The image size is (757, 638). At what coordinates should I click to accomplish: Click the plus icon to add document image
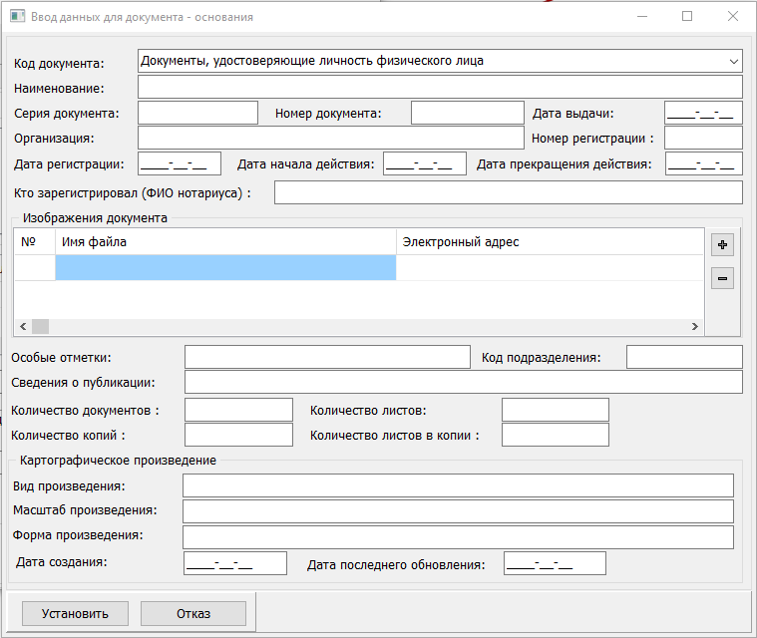[x=722, y=244]
